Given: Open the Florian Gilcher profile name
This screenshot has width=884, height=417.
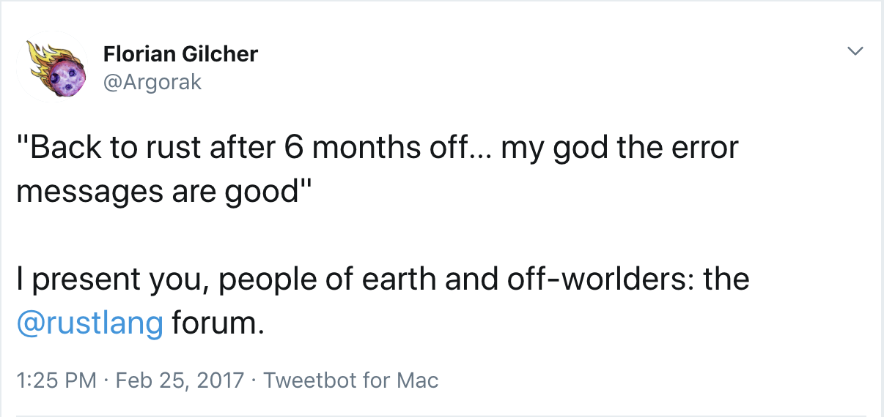Looking at the screenshot, I should coord(180,53).
